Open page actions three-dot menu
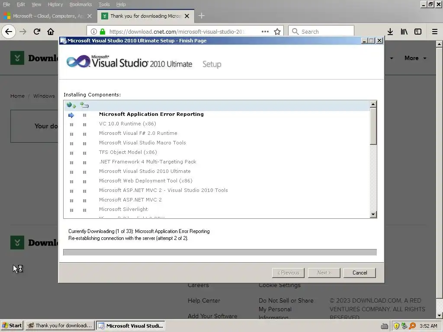The width and height of the screenshot is (443, 332). pyautogui.click(x=265, y=32)
